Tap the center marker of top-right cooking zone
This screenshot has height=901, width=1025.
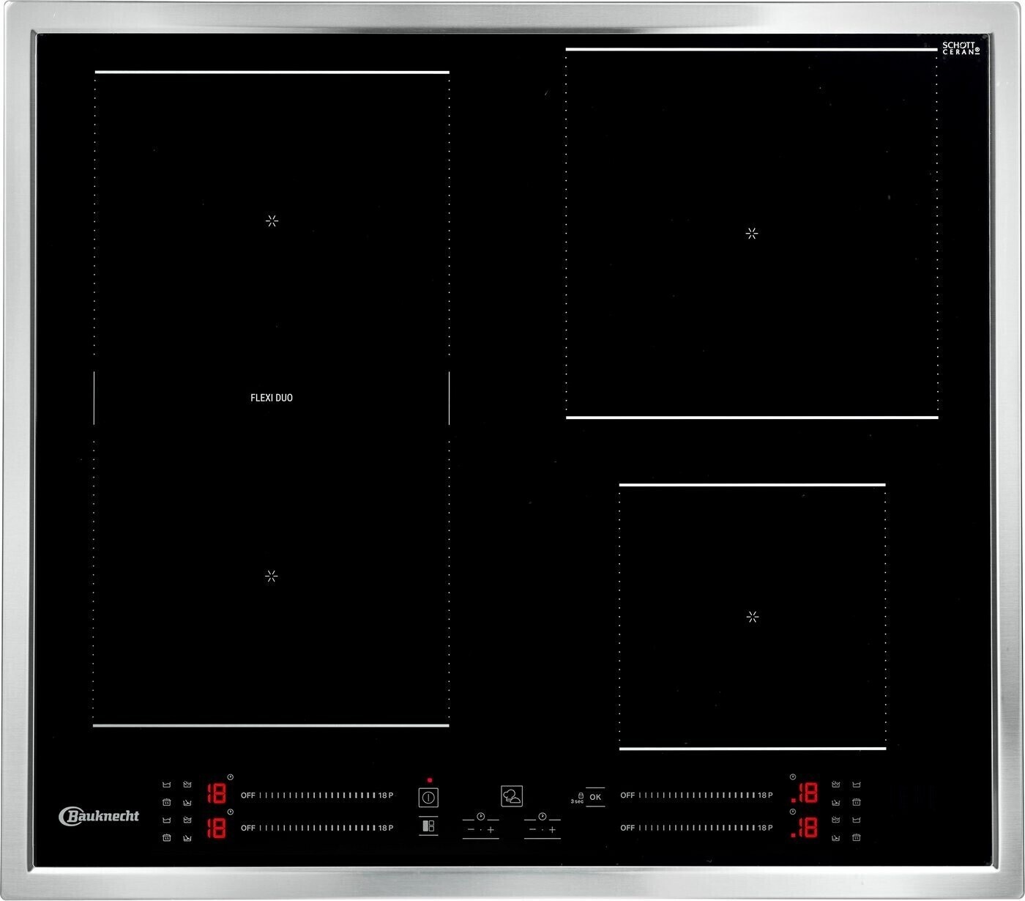[752, 234]
